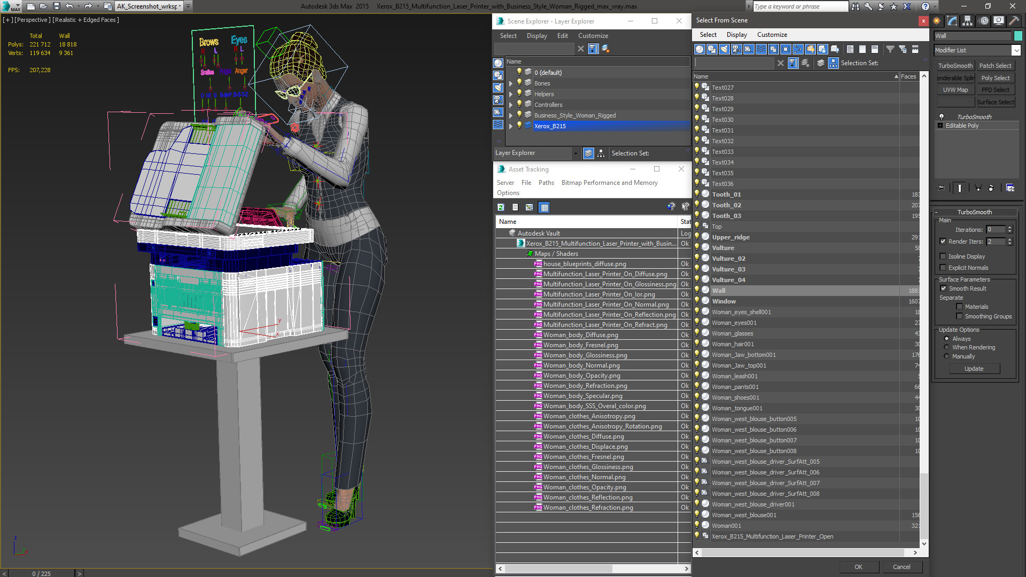Switch Asset Tracking to table view
The height and width of the screenshot is (577, 1026).
pyautogui.click(x=544, y=207)
